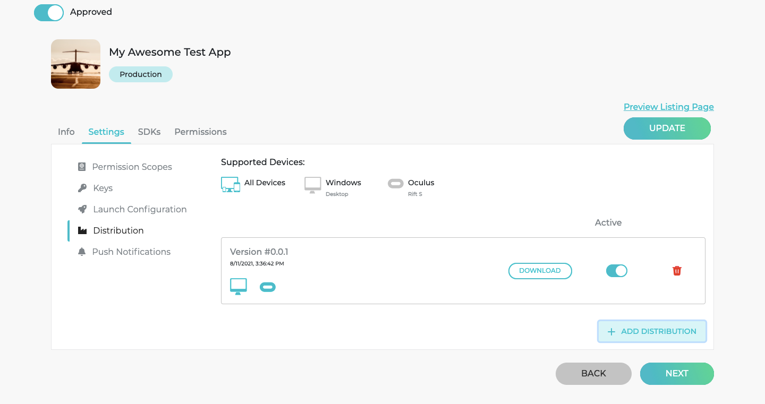Click the My Awesome Test App thumbnail
Image resolution: width=765 pixels, height=404 pixels.
(x=75, y=64)
